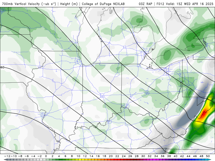Image resolution: width=215 pixels, height=161 pixels.
Task: Select the 'F012' forecast hour text
Action: click(160, 4)
